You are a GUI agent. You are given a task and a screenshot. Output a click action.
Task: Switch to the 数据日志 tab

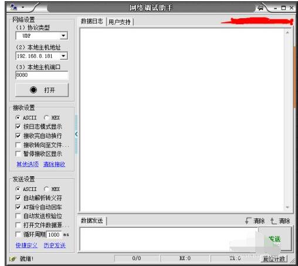pyautogui.click(x=92, y=21)
